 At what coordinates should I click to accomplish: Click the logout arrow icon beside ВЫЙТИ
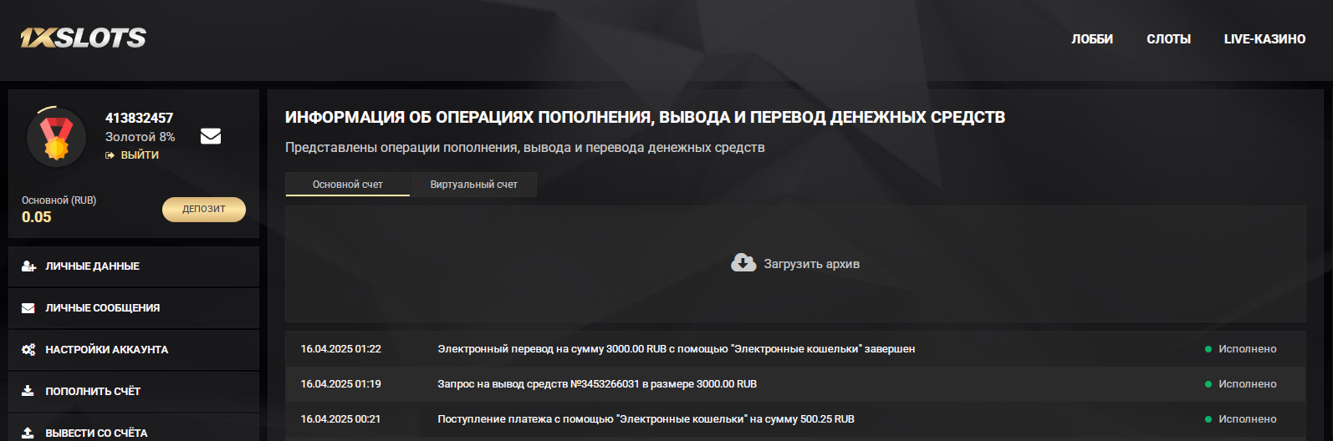(110, 155)
